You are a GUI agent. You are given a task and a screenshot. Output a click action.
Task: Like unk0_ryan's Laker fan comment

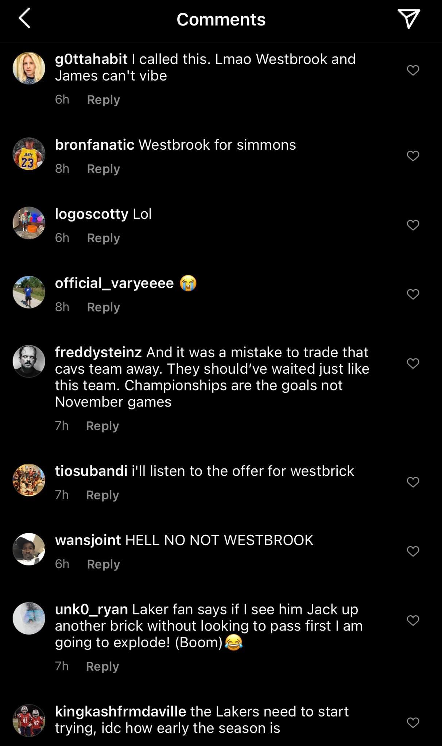click(413, 620)
